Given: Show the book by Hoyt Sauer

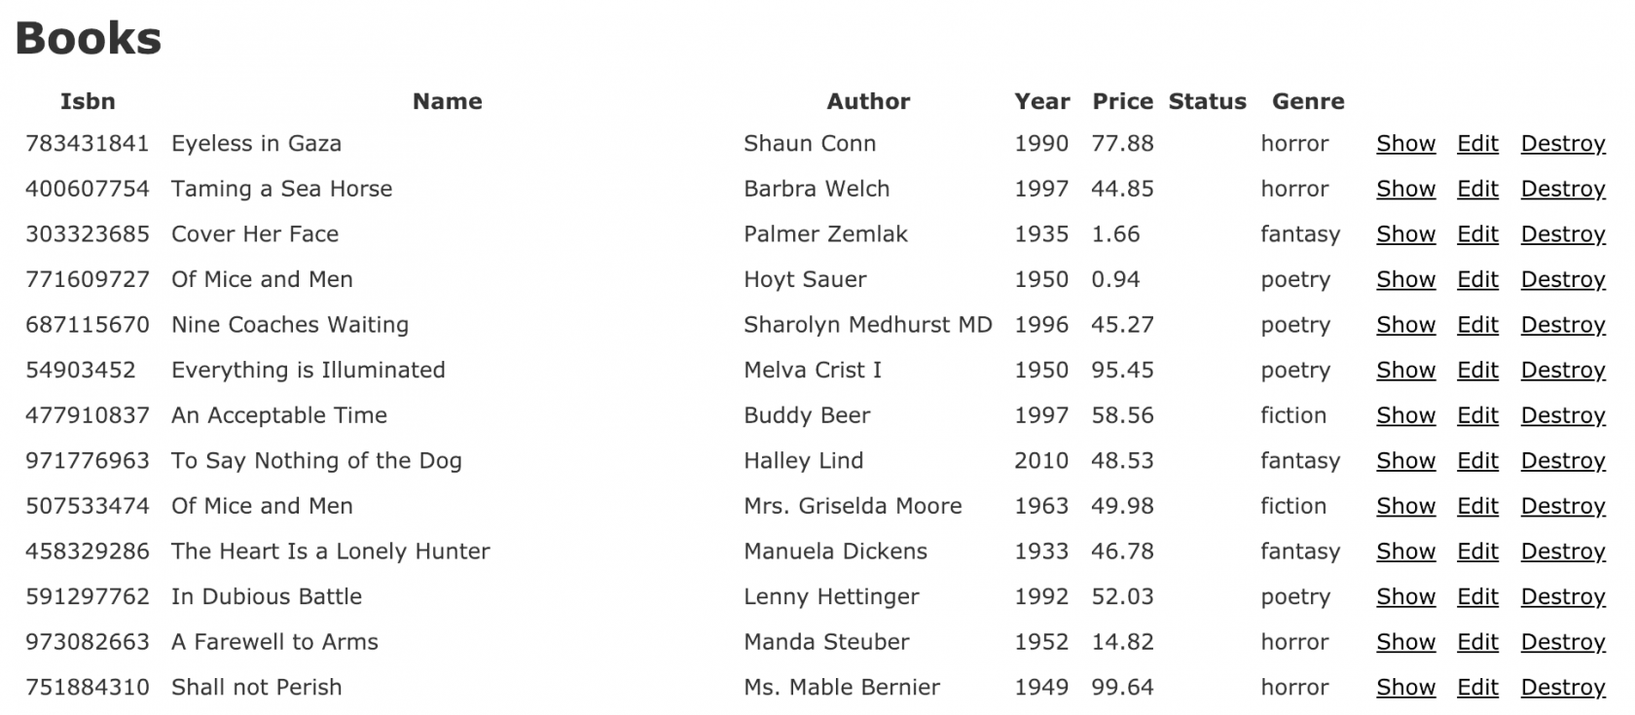Looking at the screenshot, I should click(1405, 280).
